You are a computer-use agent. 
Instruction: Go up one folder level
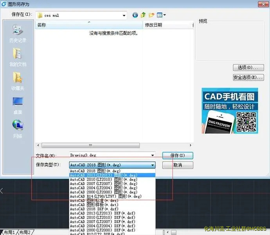click(x=143, y=15)
